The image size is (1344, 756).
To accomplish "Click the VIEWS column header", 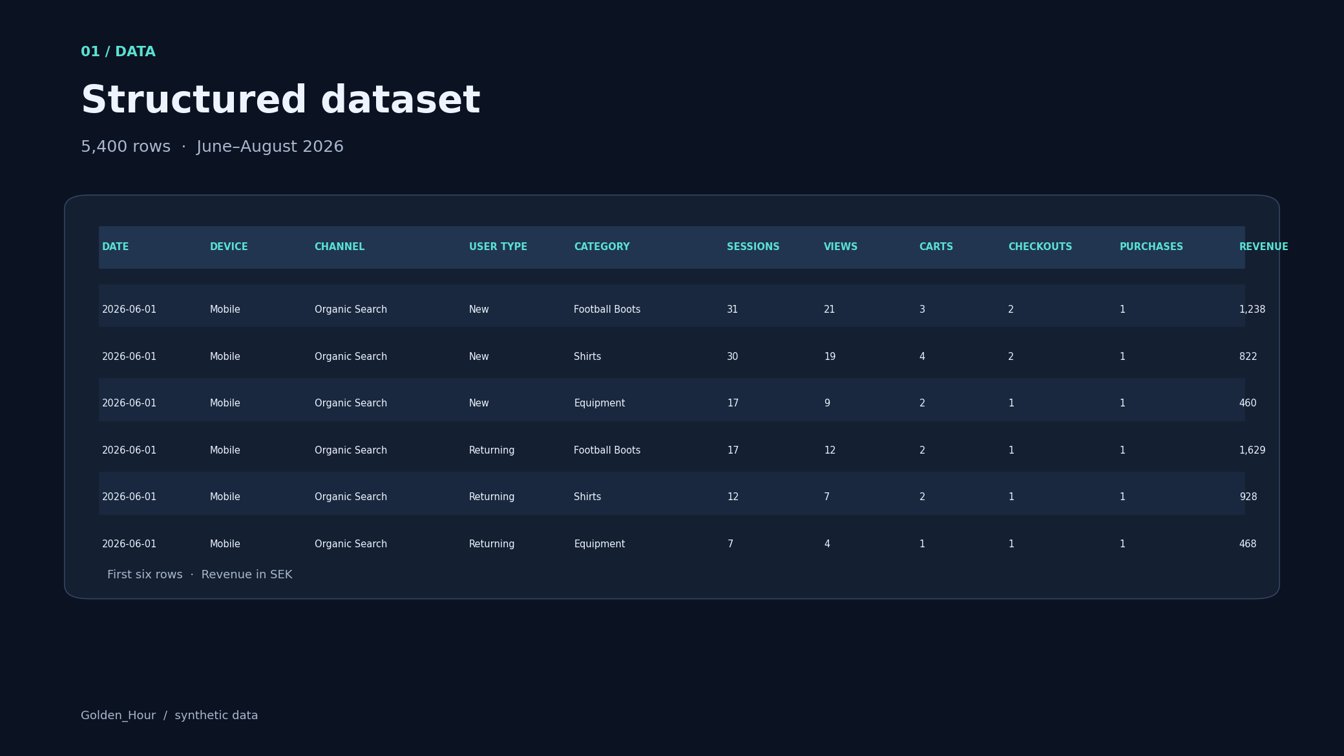I will coord(841,247).
